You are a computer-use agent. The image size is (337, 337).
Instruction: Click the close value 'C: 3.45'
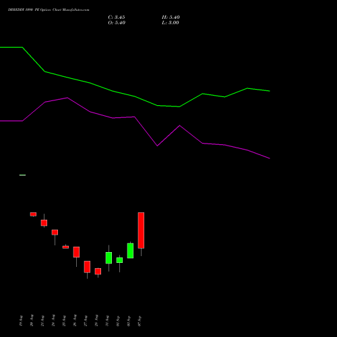117,18
